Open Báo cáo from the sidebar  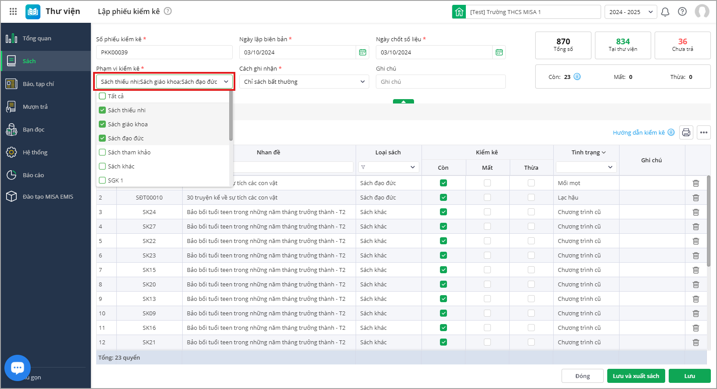coord(33,175)
